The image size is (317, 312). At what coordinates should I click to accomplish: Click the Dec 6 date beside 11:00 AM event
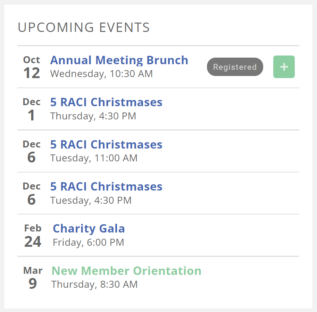[32, 152]
